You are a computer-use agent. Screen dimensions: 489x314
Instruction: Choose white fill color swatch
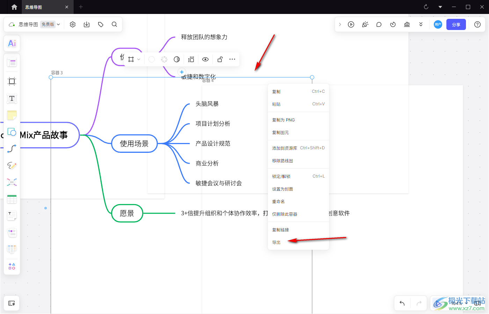coord(152,59)
